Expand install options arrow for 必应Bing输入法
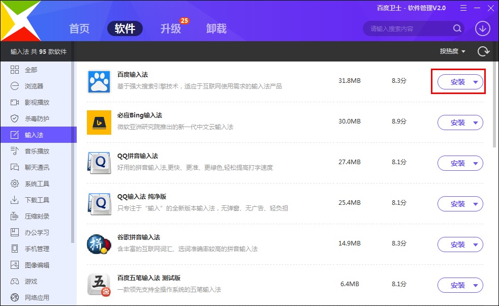 click(476, 123)
